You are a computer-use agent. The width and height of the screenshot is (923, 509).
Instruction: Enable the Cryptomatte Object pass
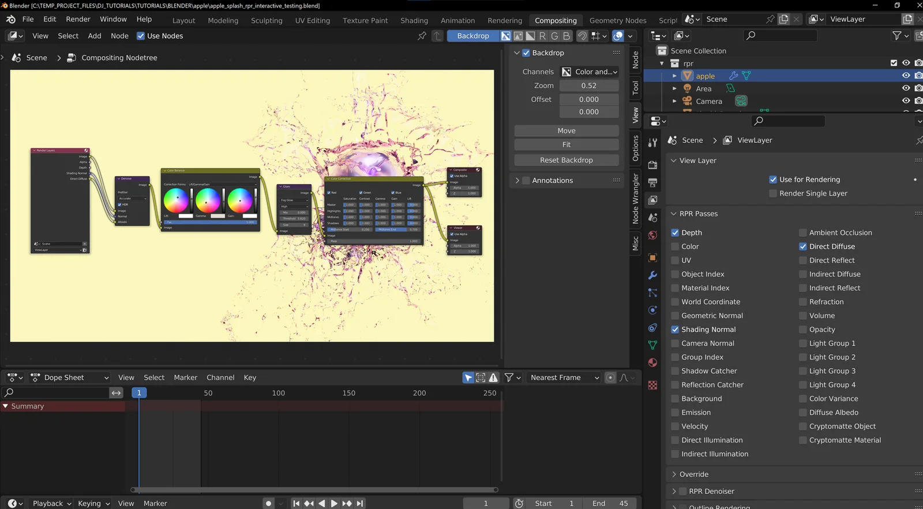pyautogui.click(x=802, y=426)
